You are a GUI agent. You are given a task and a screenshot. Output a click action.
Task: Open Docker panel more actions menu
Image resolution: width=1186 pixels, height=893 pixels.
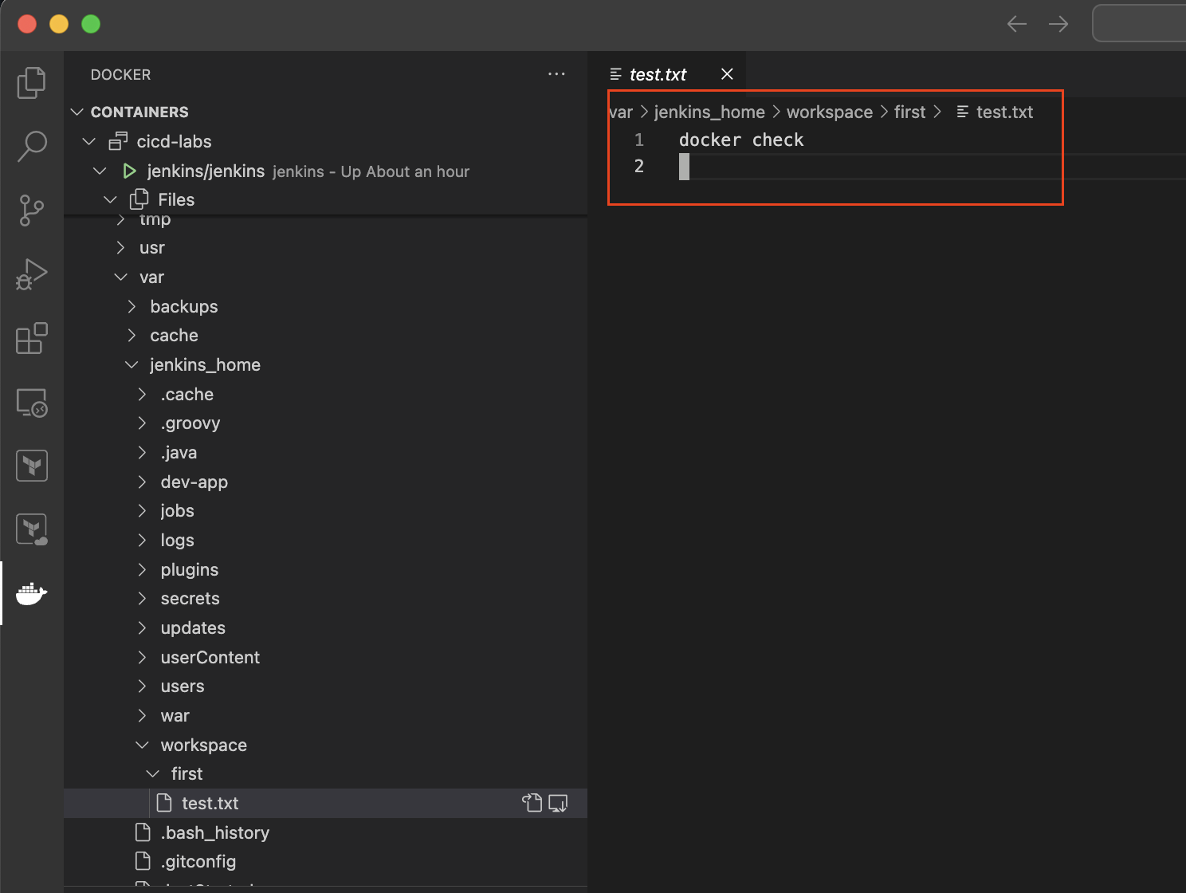click(x=556, y=74)
